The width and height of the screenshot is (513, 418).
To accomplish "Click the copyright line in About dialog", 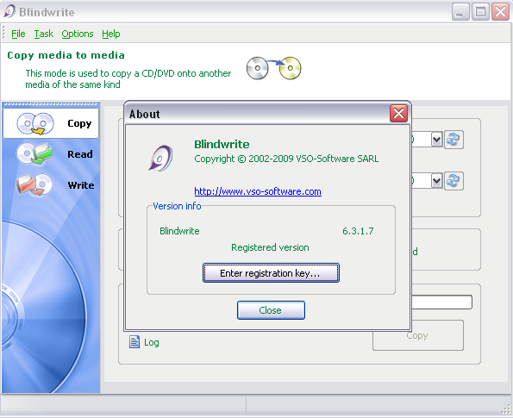I will point(286,159).
